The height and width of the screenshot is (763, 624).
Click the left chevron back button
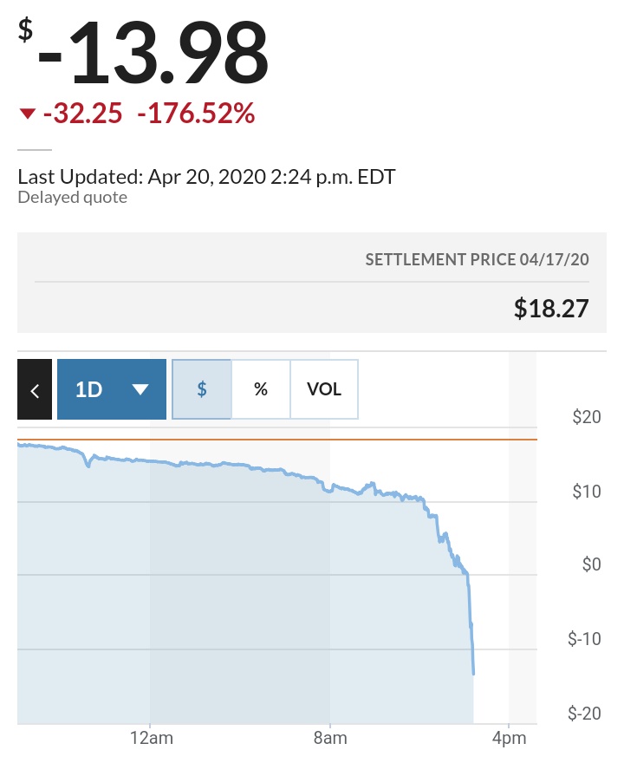pos(35,389)
